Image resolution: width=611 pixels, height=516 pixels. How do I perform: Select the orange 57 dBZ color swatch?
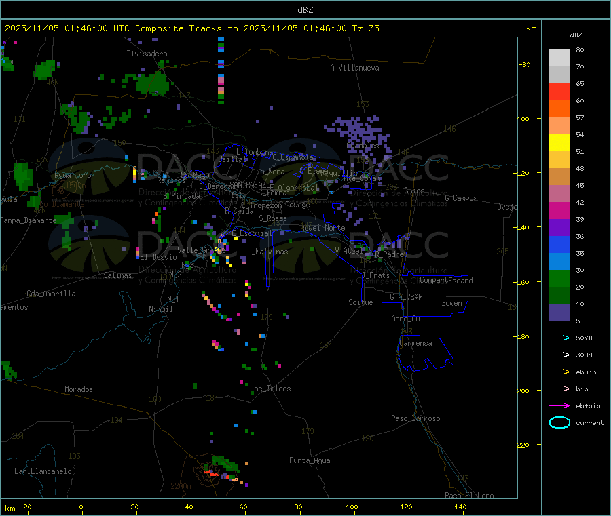click(559, 109)
